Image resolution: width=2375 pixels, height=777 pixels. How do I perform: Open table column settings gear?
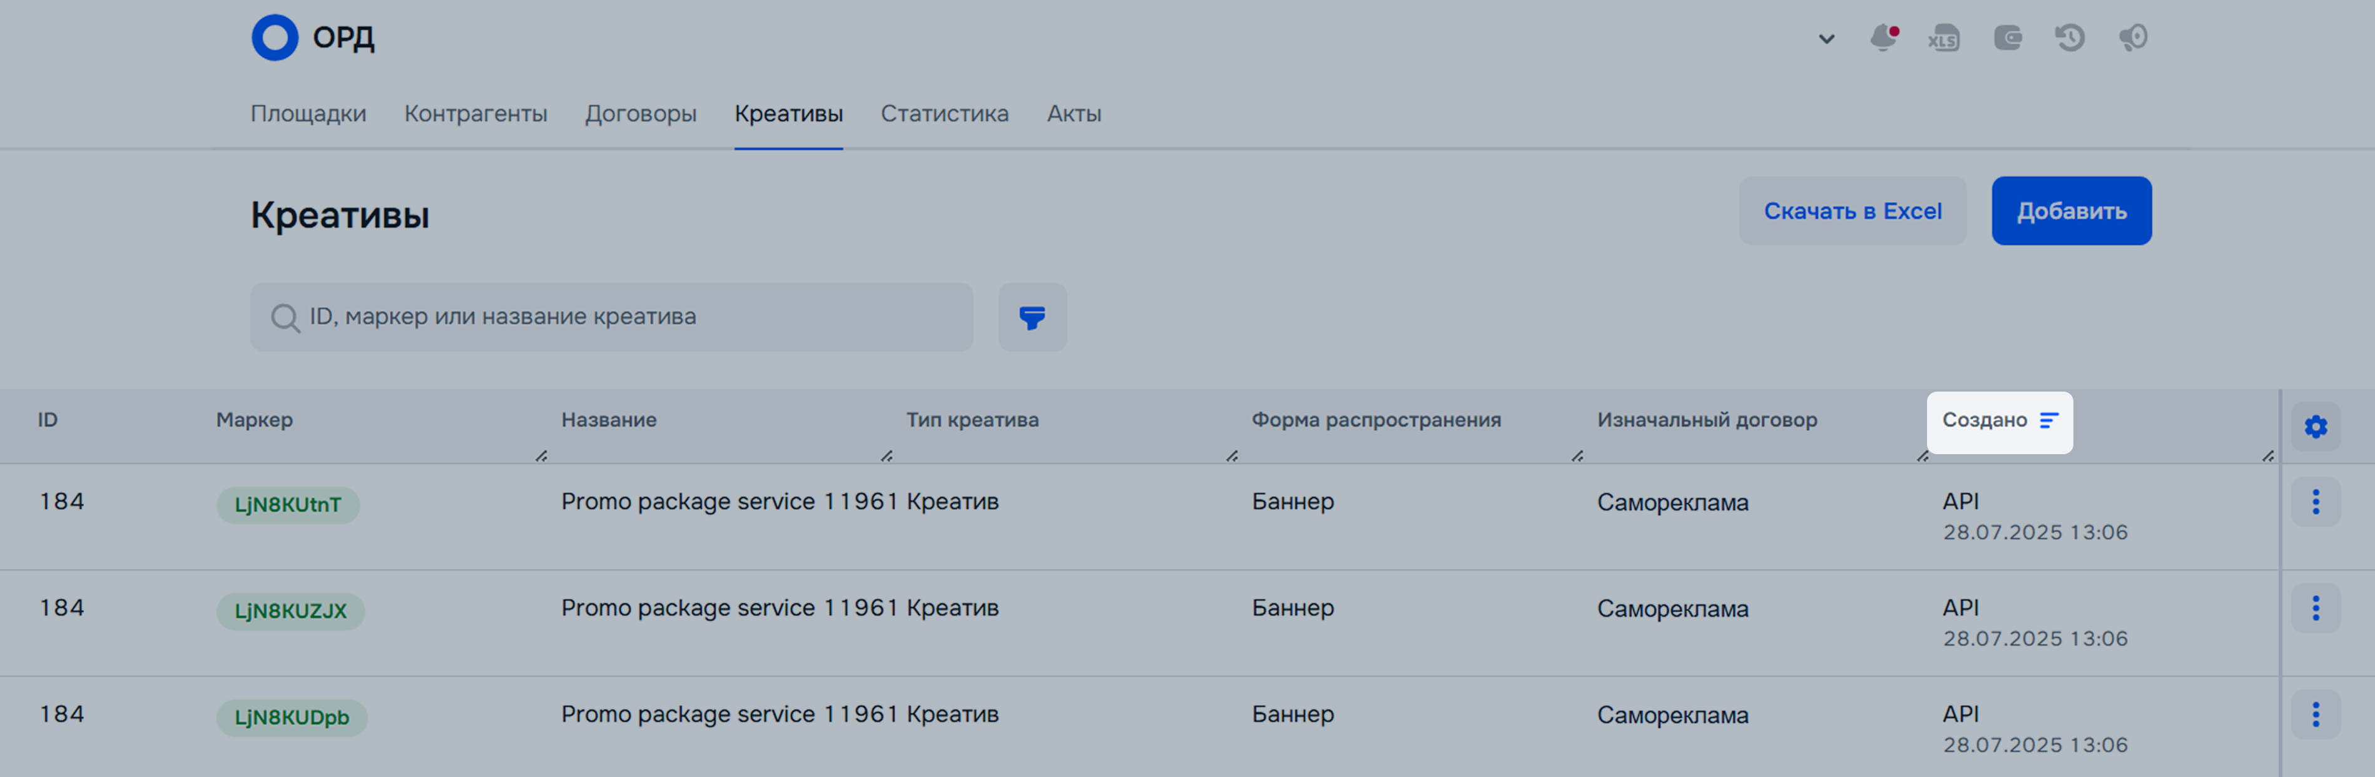(2315, 427)
